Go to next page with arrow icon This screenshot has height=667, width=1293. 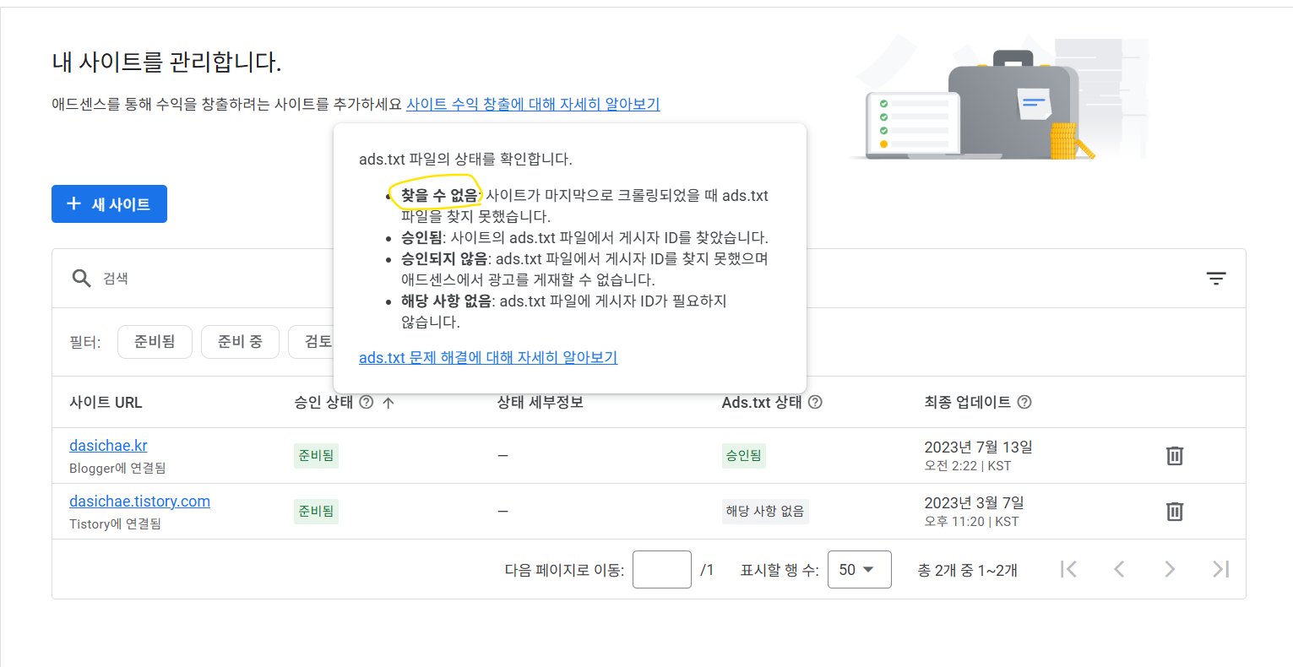tap(1170, 569)
